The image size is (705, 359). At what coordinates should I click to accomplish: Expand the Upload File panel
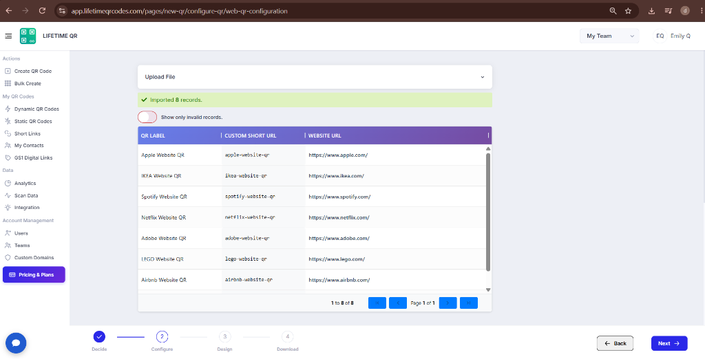(315, 77)
